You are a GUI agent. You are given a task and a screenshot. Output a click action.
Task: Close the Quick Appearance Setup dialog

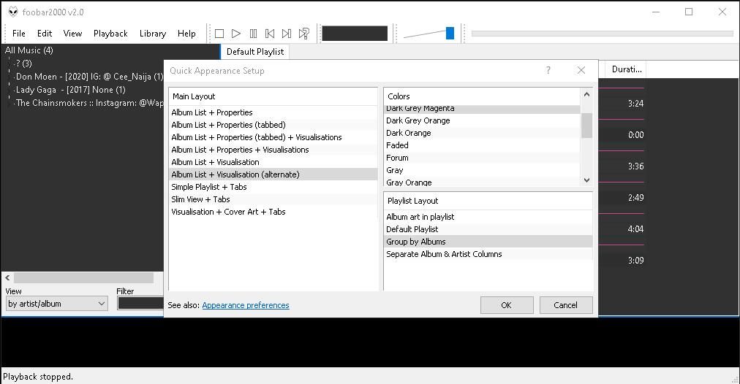pos(581,71)
